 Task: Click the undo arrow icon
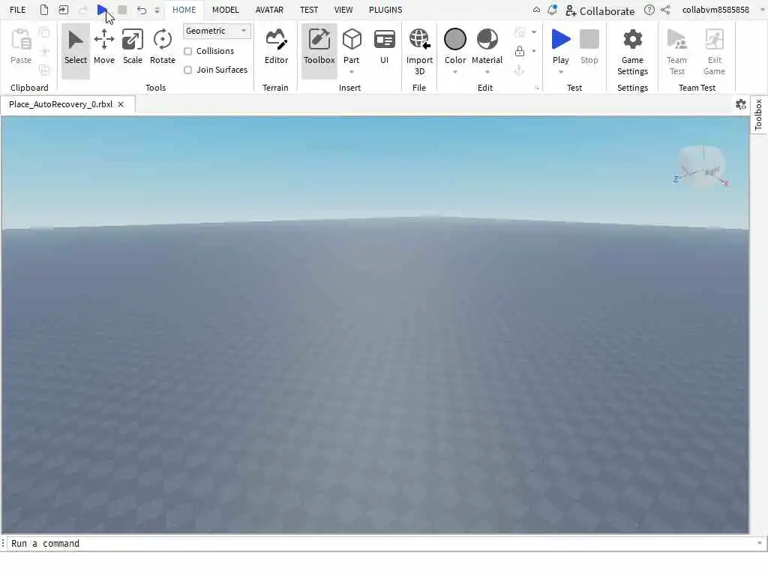(142, 10)
